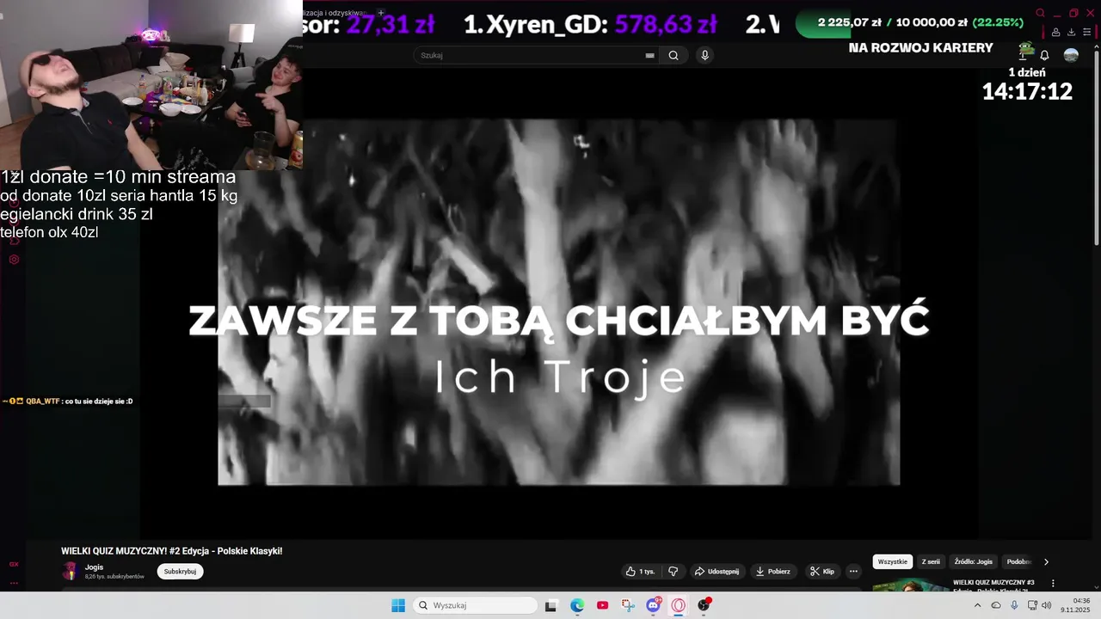Click the create upload icon beside bell
1101x619 pixels.
point(1024,55)
